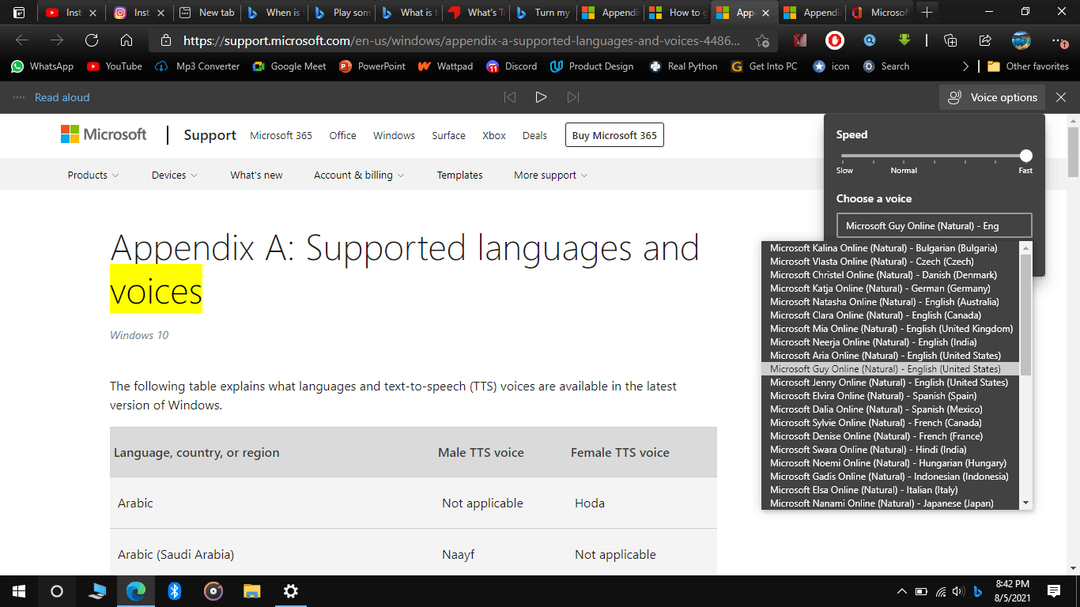Play the Read aloud narration
The image size is (1080, 607).
pyautogui.click(x=541, y=97)
